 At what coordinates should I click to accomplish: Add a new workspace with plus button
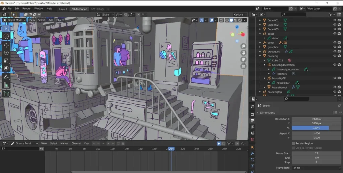tap(108, 9)
